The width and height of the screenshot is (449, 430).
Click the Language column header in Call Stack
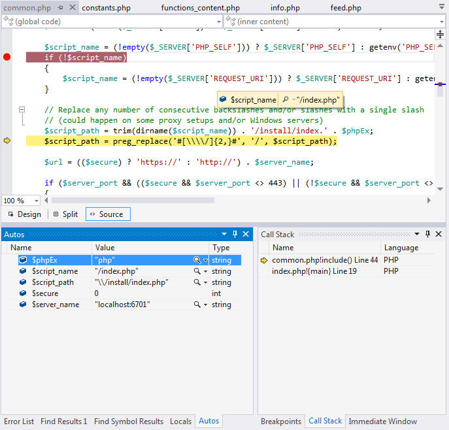[x=401, y=248]
